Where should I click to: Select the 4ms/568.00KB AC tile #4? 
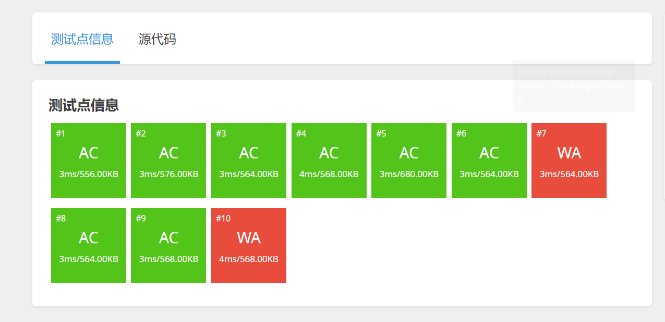(x=329, y=160)
